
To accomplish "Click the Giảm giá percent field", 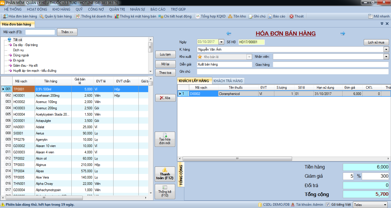I will click(x=348, y=176).
